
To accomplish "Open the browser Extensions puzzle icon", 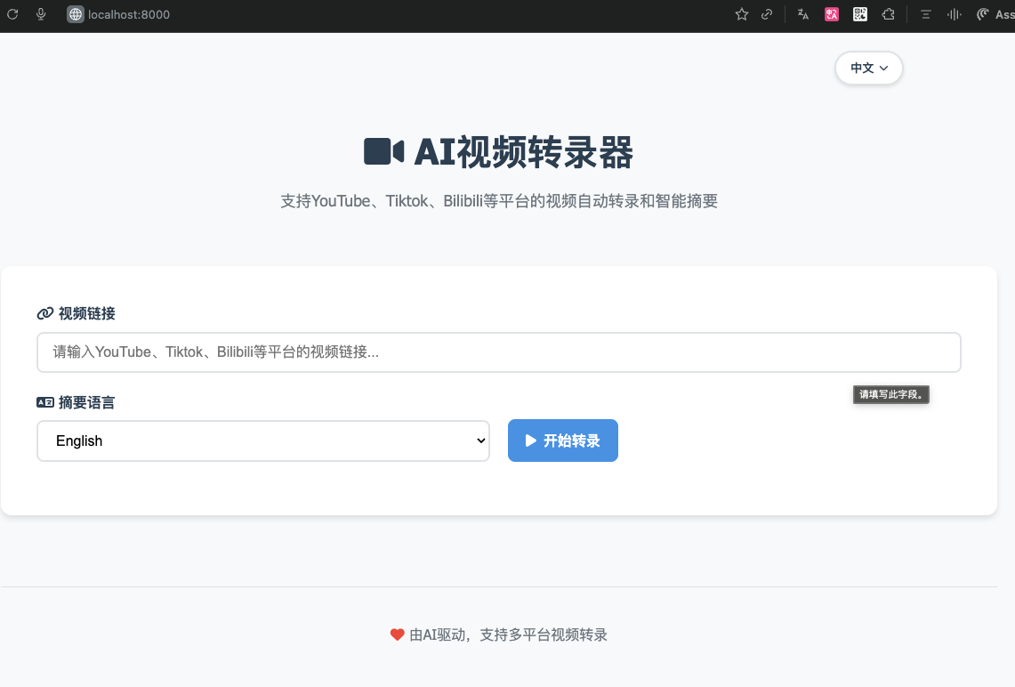I will [x=888, y=14].
